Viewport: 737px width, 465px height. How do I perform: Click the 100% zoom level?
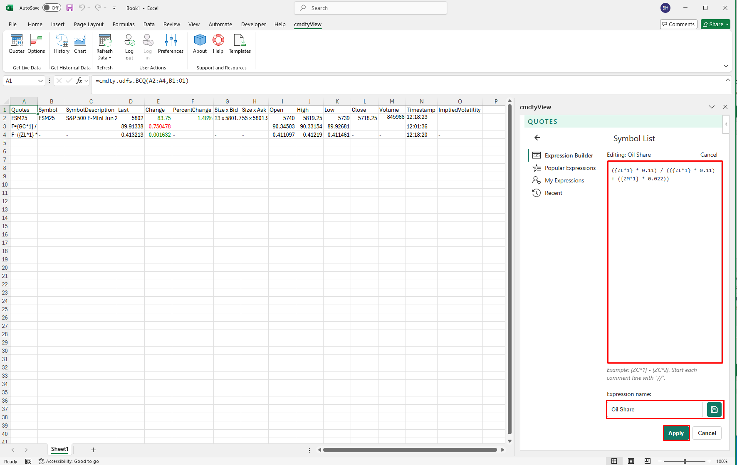click(722, 461)
